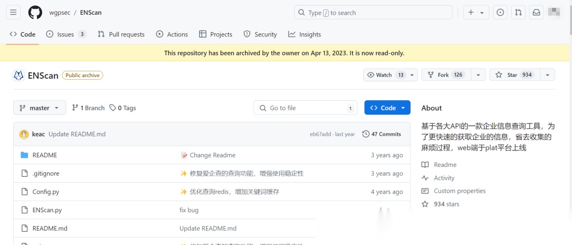Viewport: 572px width, 245px height.
Task: Open the Actions tab
Action: click(x=172, y=34)
